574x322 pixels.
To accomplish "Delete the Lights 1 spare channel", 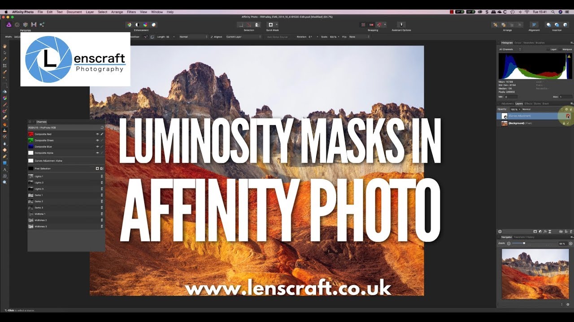I will click(x=102, y=176).
